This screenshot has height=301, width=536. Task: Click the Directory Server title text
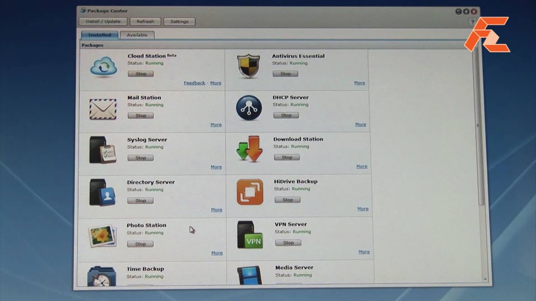pos(151,182)
